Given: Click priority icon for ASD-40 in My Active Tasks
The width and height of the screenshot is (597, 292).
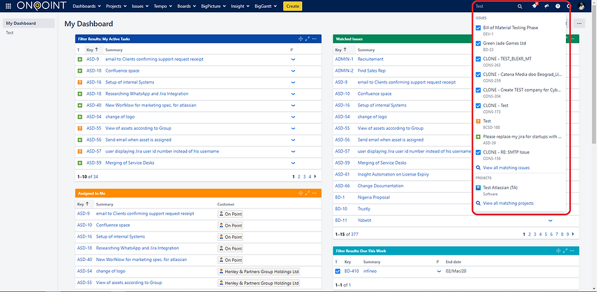Looking at the screenshot, I should pyautogui.click(x=293, y=105).
